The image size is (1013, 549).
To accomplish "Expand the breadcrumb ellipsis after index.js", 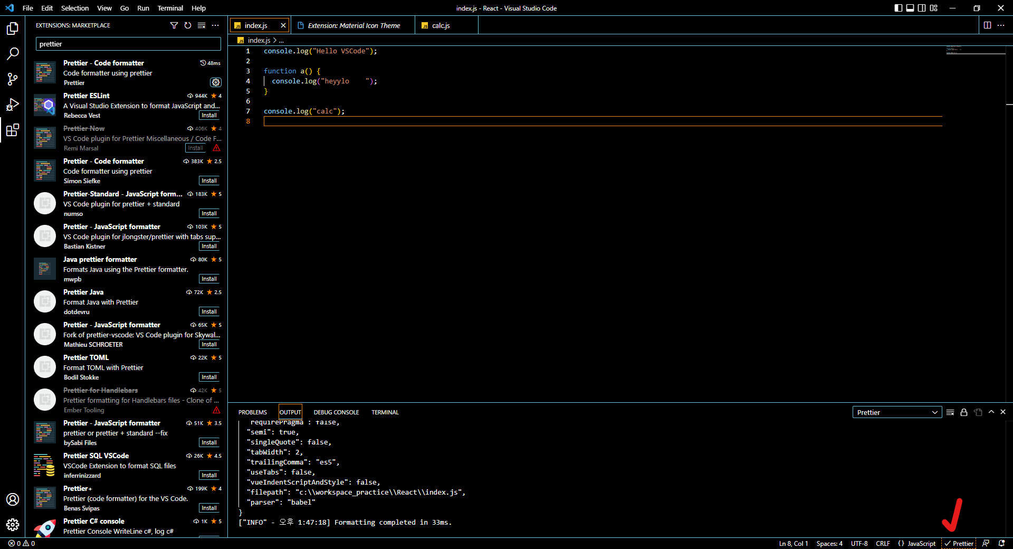I will pyautogui.click(x=281, y=41).
